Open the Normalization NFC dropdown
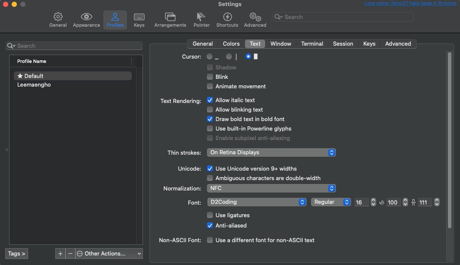This screenshot has width=460, height=265. 271,188
